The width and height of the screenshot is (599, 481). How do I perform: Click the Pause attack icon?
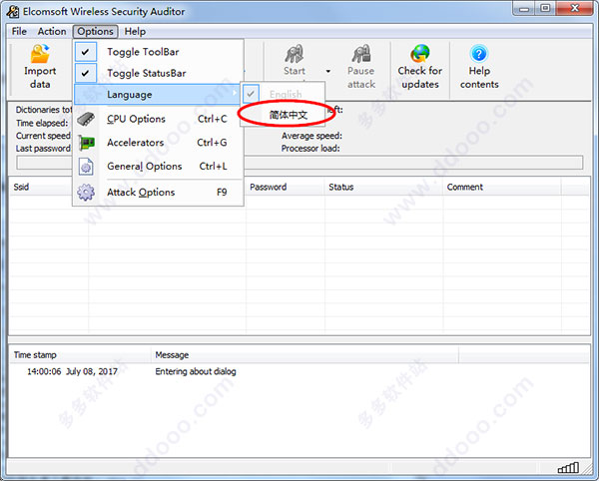coord(361,54)
